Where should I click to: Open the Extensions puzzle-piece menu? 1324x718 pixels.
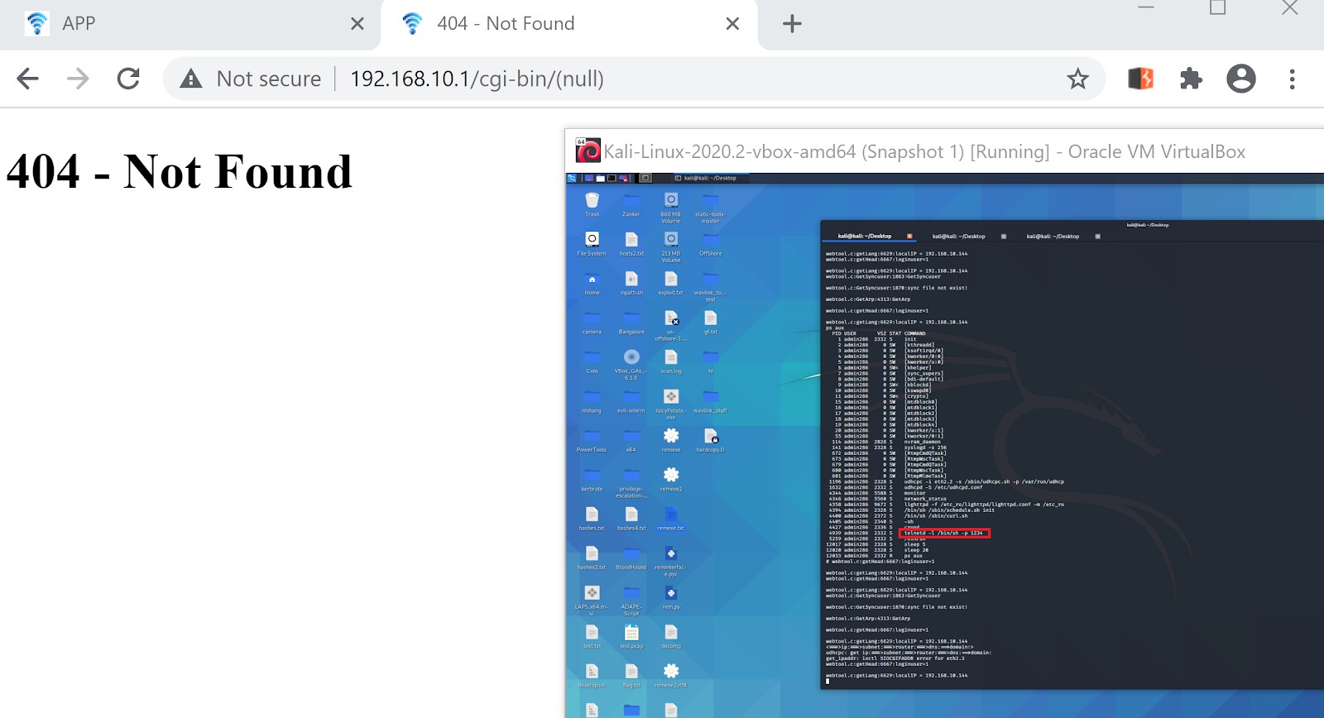pos(1191,79)
